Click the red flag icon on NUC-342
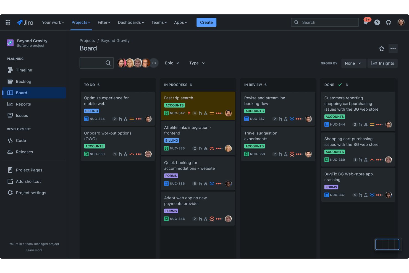409x273 pixels. pos(189,113)
